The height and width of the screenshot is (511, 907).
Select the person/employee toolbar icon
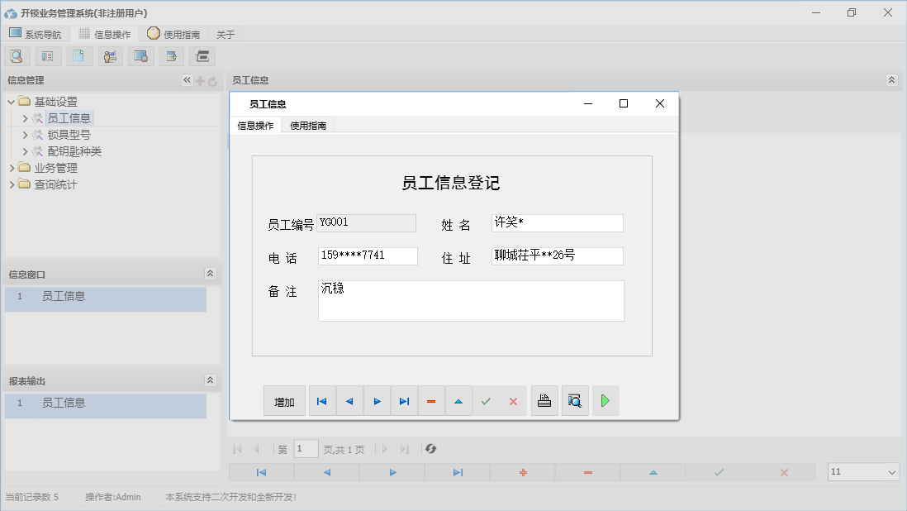110,55
